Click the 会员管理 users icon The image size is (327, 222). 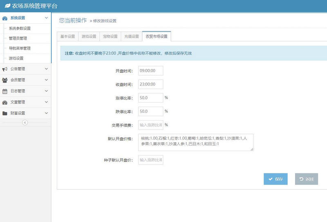(x=5, y=80)
